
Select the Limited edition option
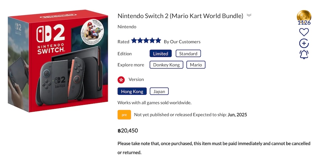coord(161,54)
